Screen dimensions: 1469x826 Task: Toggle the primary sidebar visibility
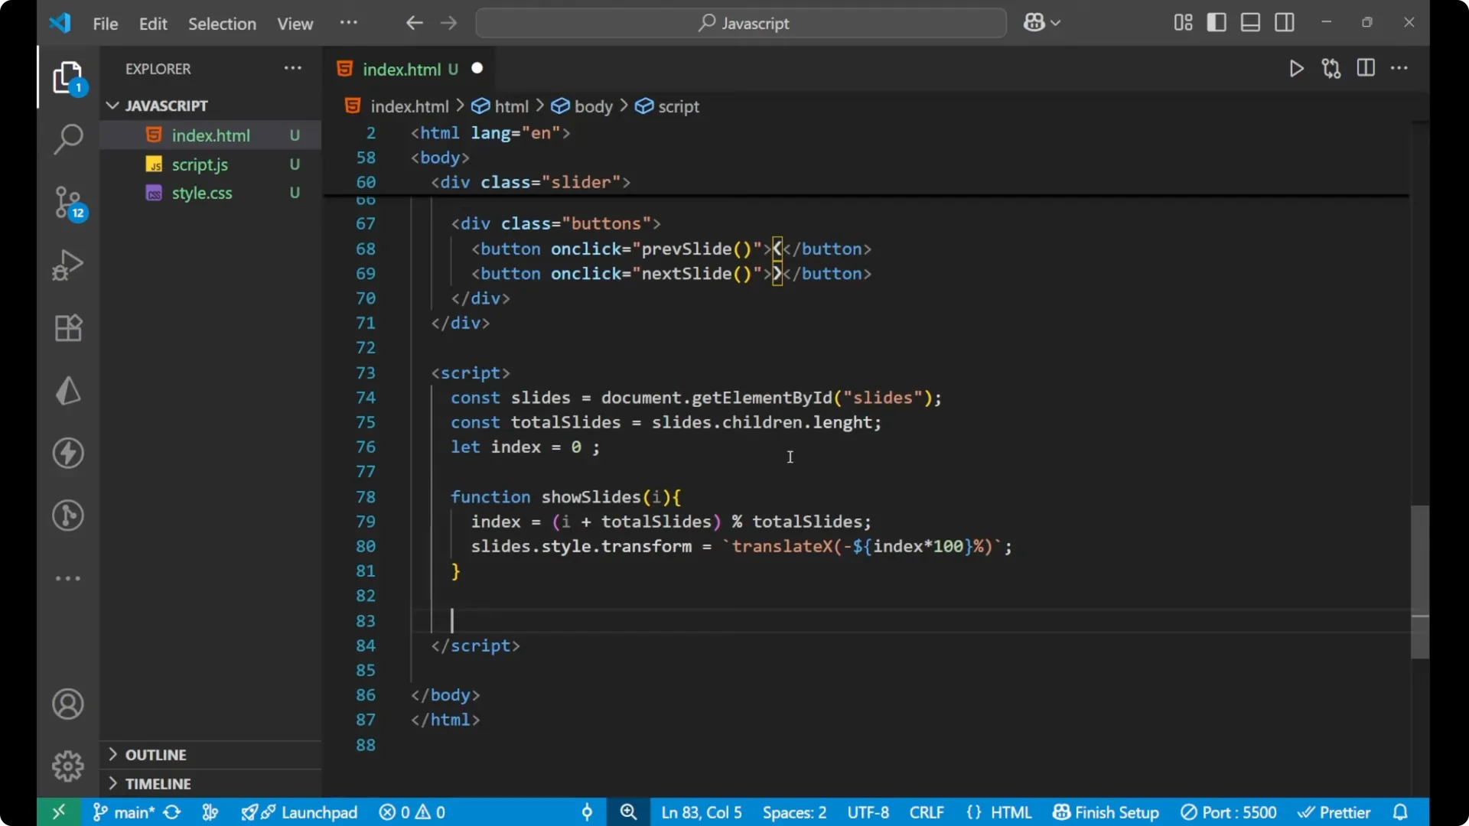pyautogui.click(x=1217, y=22)
